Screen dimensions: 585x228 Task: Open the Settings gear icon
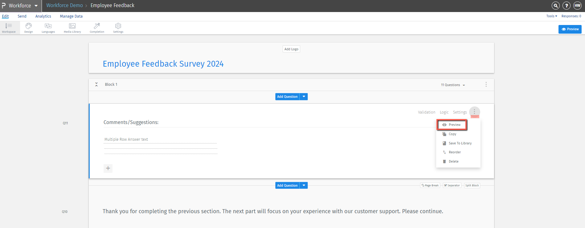point(118,28)
